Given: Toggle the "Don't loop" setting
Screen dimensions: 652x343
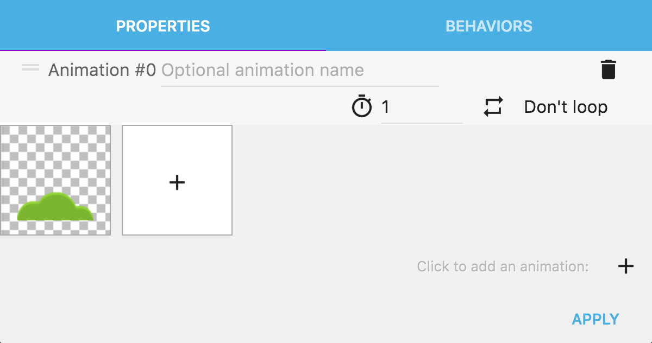Looking at the screenshot, I should click(565, 107).
